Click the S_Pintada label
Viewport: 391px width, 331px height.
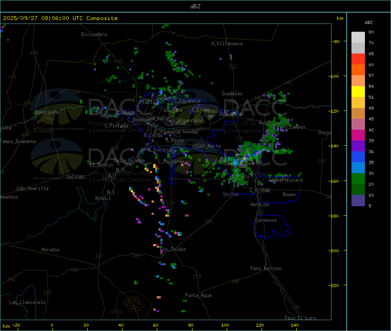click(116, 126)
